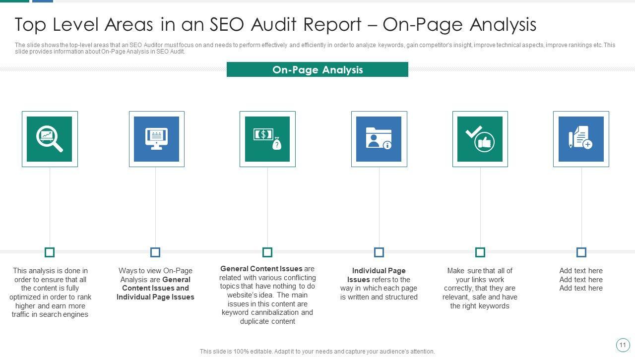Click the timeline marker above 'Add text here'

[x=581, y=252]
